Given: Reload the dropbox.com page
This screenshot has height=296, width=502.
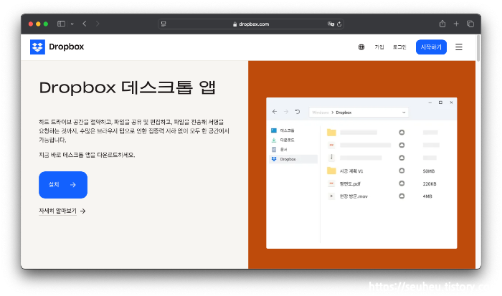Looking at the screenshot, I should tap(339, 24).
